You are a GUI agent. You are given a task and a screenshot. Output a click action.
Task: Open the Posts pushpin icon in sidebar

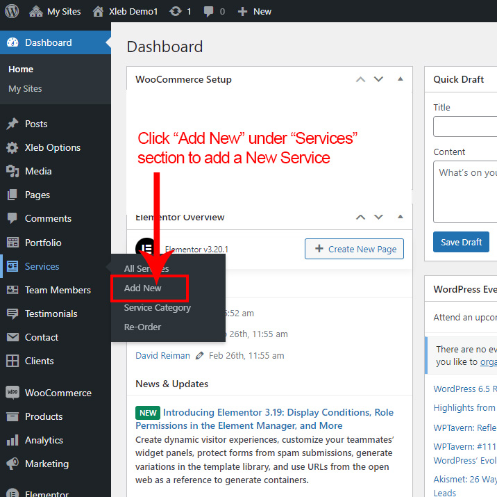[12, 124]
